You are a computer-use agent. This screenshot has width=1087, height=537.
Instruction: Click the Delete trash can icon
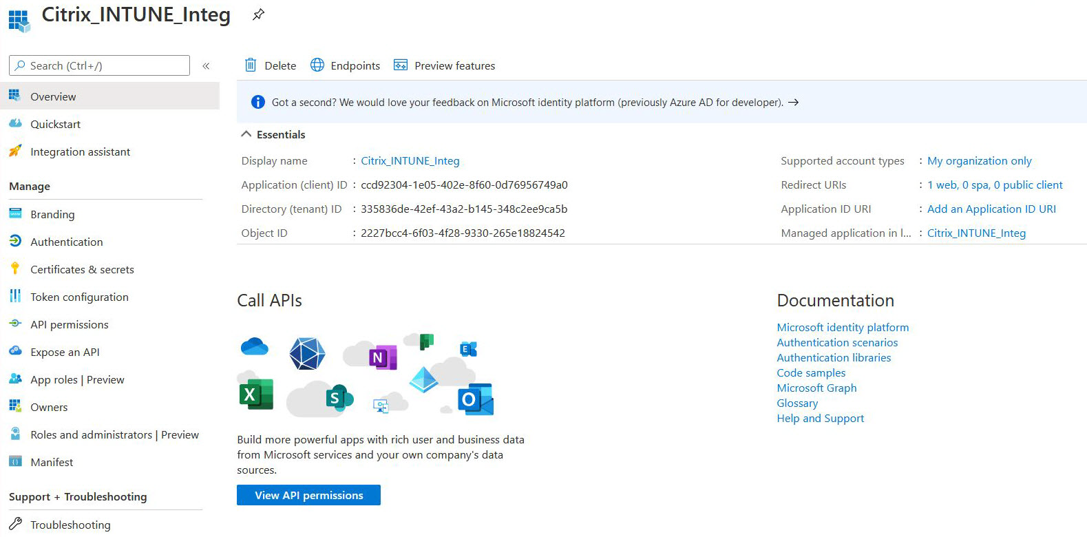[251, 65]
